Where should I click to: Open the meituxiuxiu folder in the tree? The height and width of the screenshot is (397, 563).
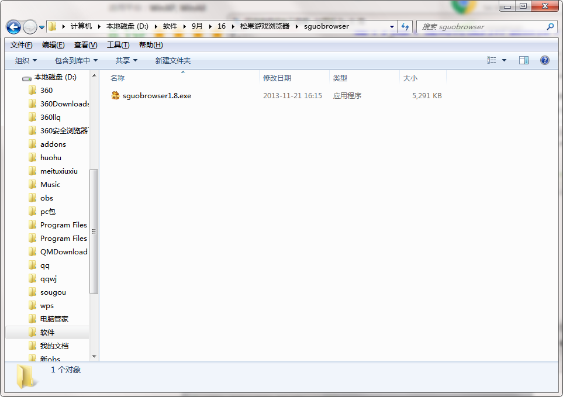pos(59,171)
